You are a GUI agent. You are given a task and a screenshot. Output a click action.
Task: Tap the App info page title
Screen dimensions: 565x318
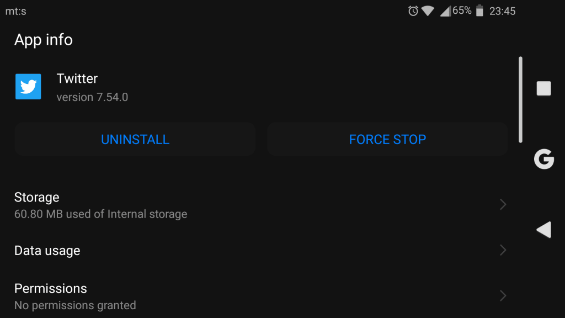click(x=44, y=40)
